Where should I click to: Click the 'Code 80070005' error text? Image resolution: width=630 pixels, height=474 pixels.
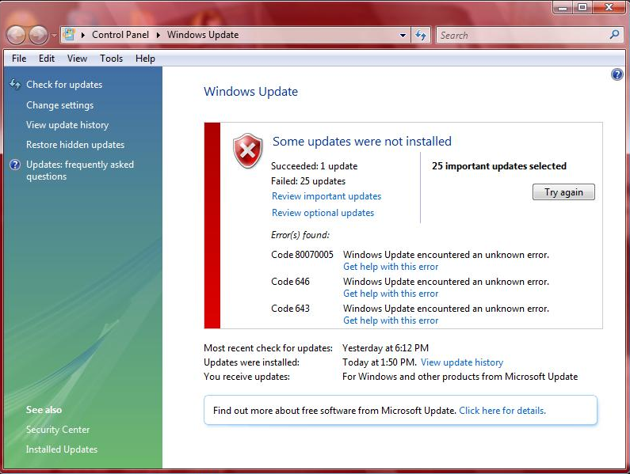coord(302,255)
